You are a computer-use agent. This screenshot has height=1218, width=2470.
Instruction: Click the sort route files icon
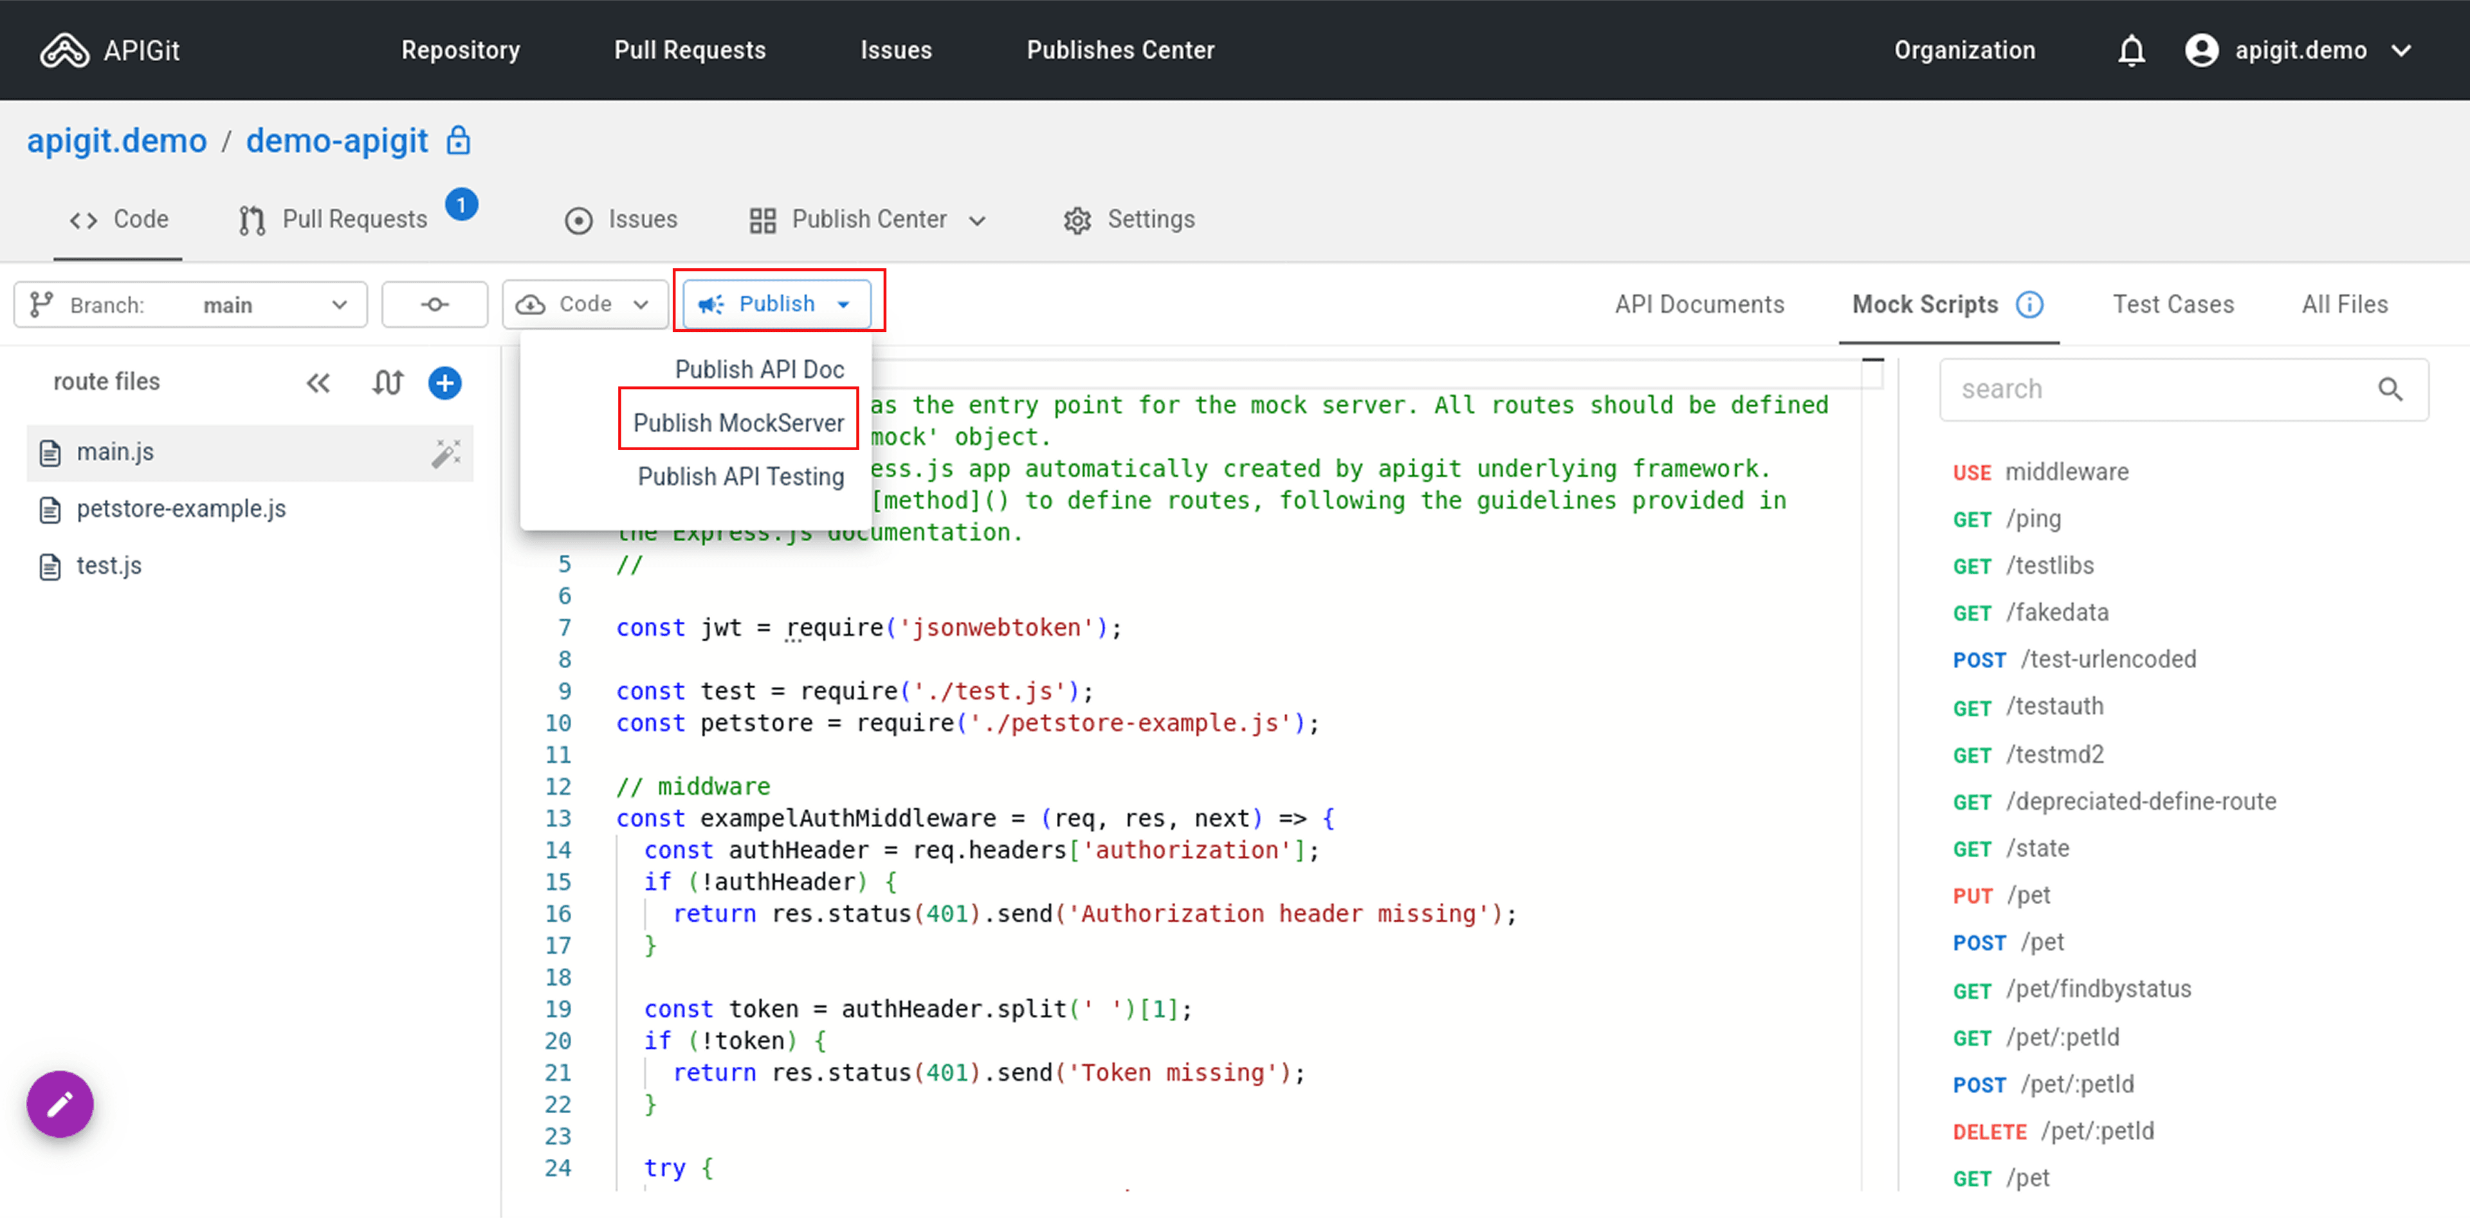click(387, 383)
